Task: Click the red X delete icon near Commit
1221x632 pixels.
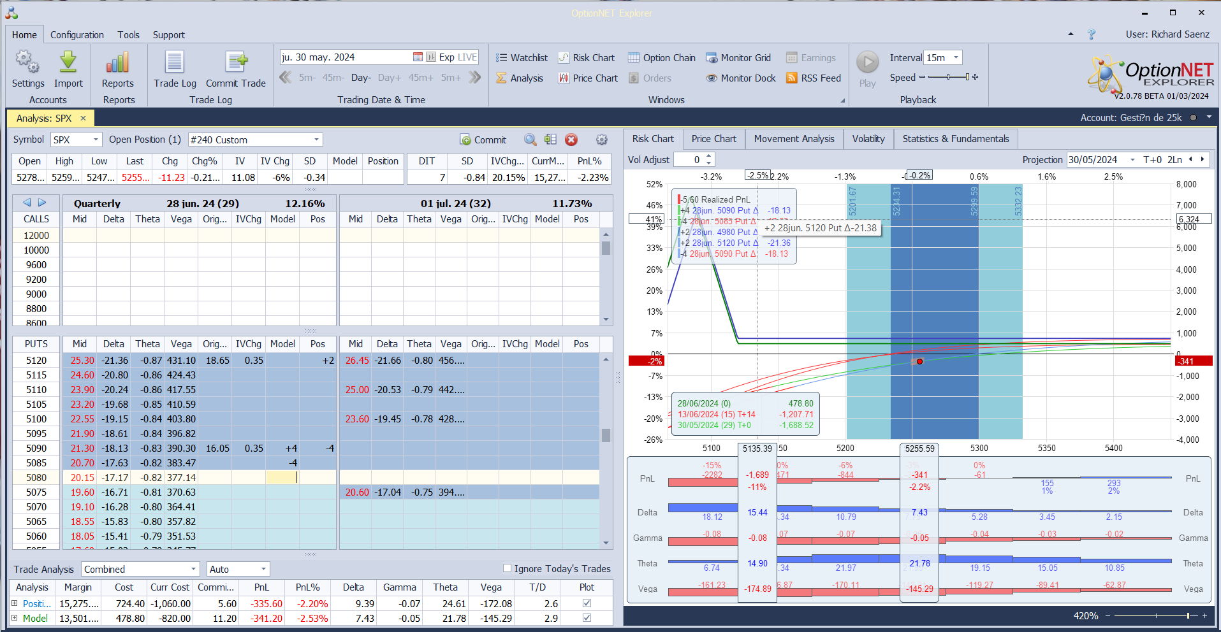Action: point(571,140)
